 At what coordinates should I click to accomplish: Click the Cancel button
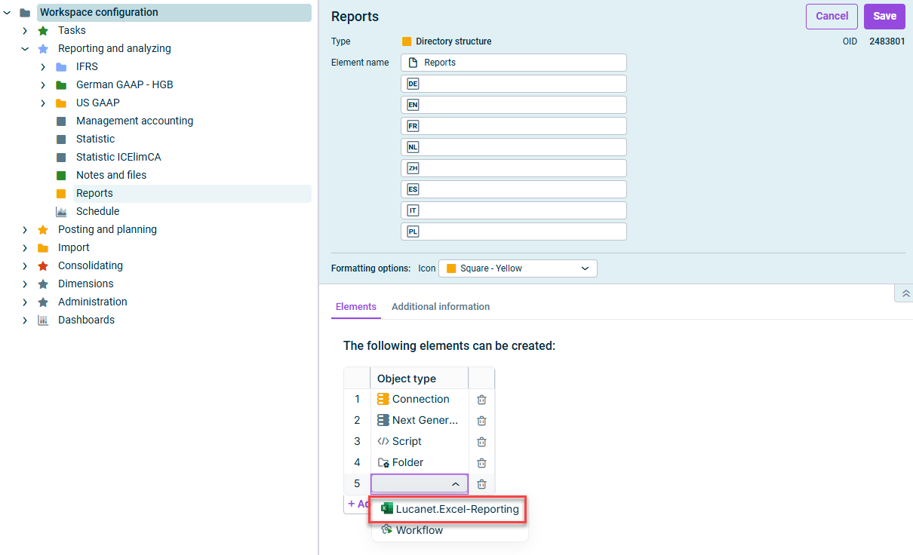point(832,16)
